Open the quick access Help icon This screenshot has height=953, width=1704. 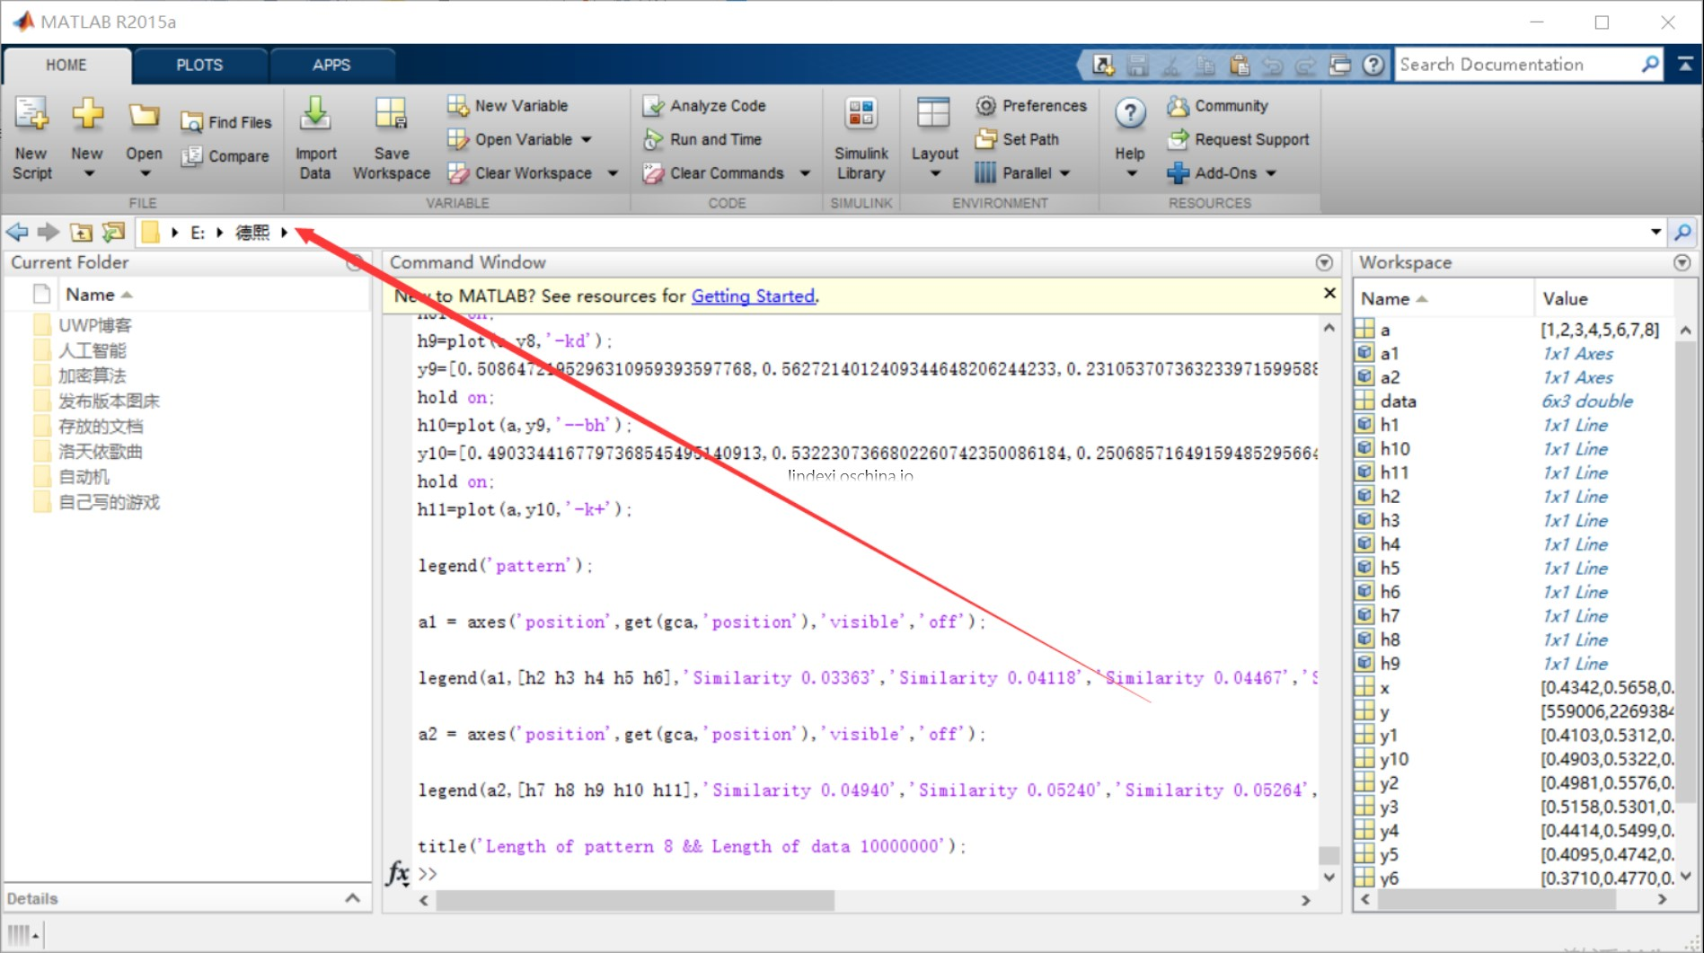1373,65
